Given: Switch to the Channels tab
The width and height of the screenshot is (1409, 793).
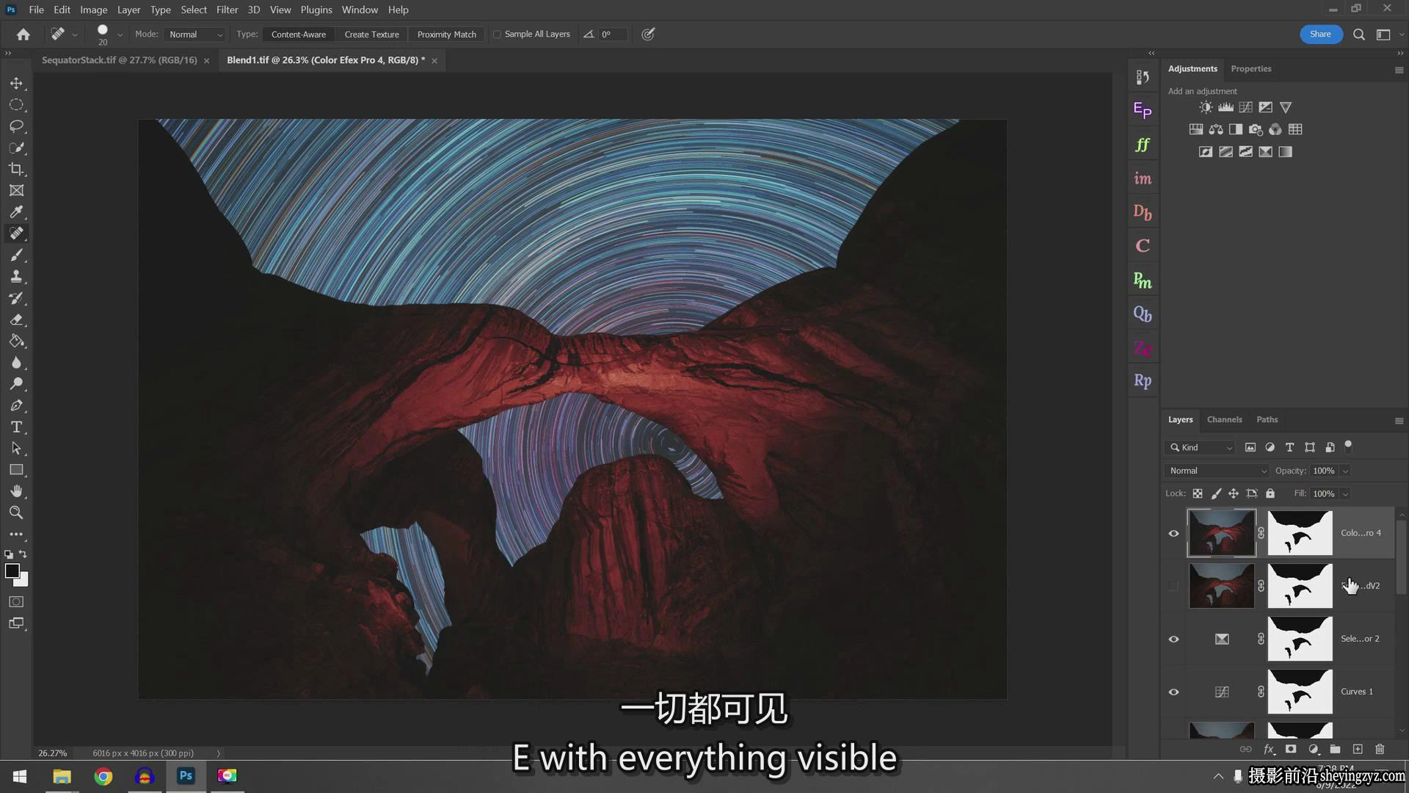Looking at the screenshot, I should pyautogui.click(x=1224, y=419).
